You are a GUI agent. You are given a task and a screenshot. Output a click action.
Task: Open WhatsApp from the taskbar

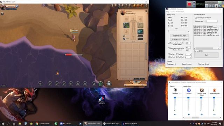[x=56, y=124]
